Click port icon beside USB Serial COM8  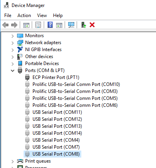coord(27,154)
